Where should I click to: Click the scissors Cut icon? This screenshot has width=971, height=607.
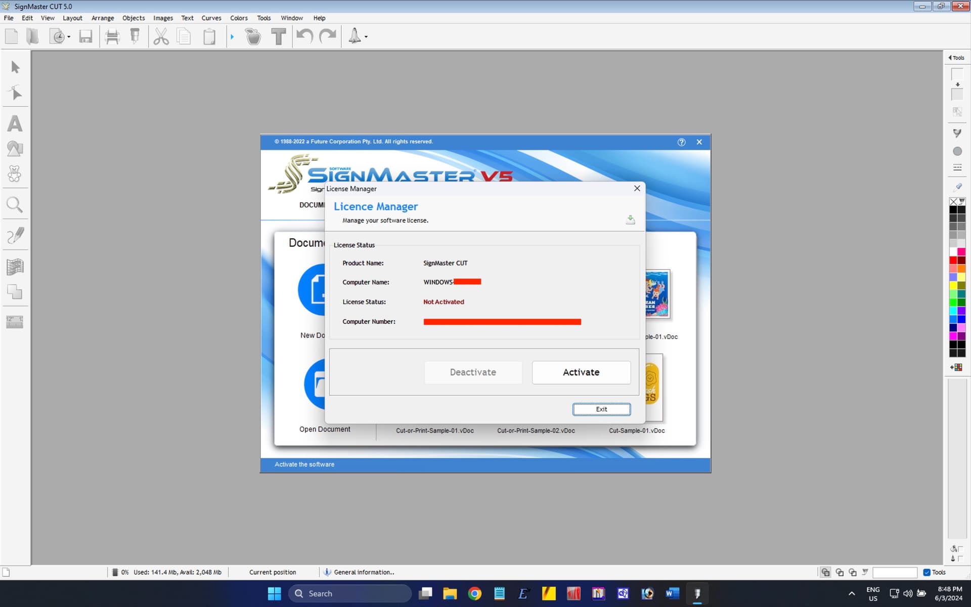pos(161,36)
